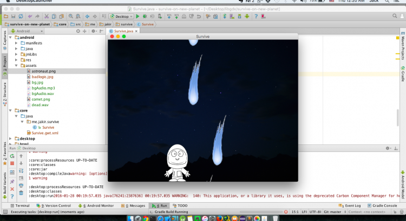Click the Cut scissors icon in toolbar

point(47,17)
